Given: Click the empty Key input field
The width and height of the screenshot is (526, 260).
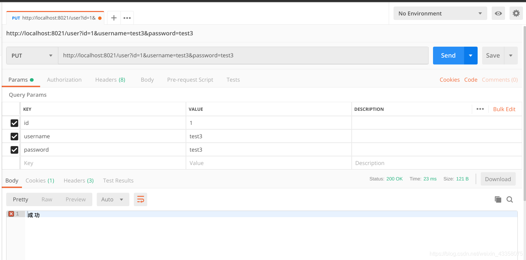Looking at the screenshot, I should [x=103, y=163].
